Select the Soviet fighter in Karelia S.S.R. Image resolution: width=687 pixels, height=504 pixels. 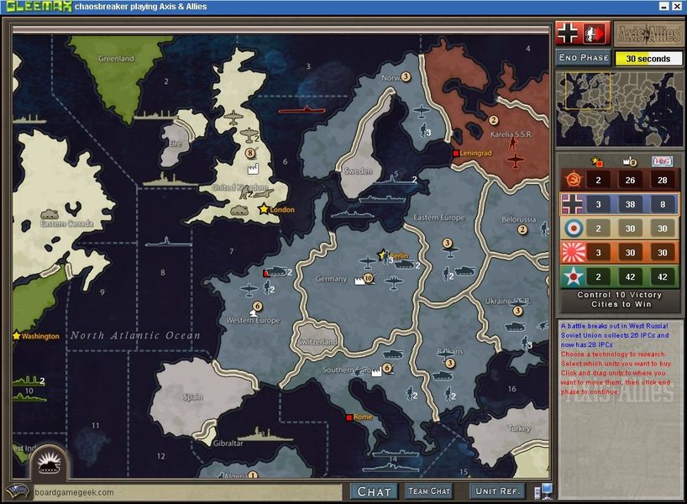[516, 160]
